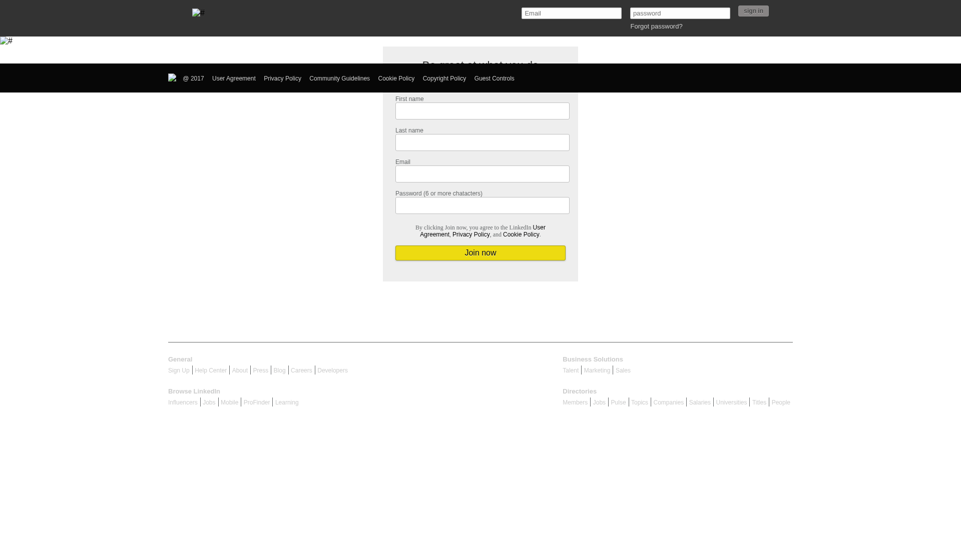Open Jobs under Browse LinkedIn
This screenshot has height=540, width=961.
(x=209, y=402)
